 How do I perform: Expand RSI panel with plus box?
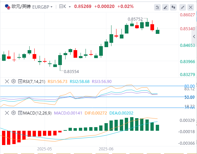20,81
